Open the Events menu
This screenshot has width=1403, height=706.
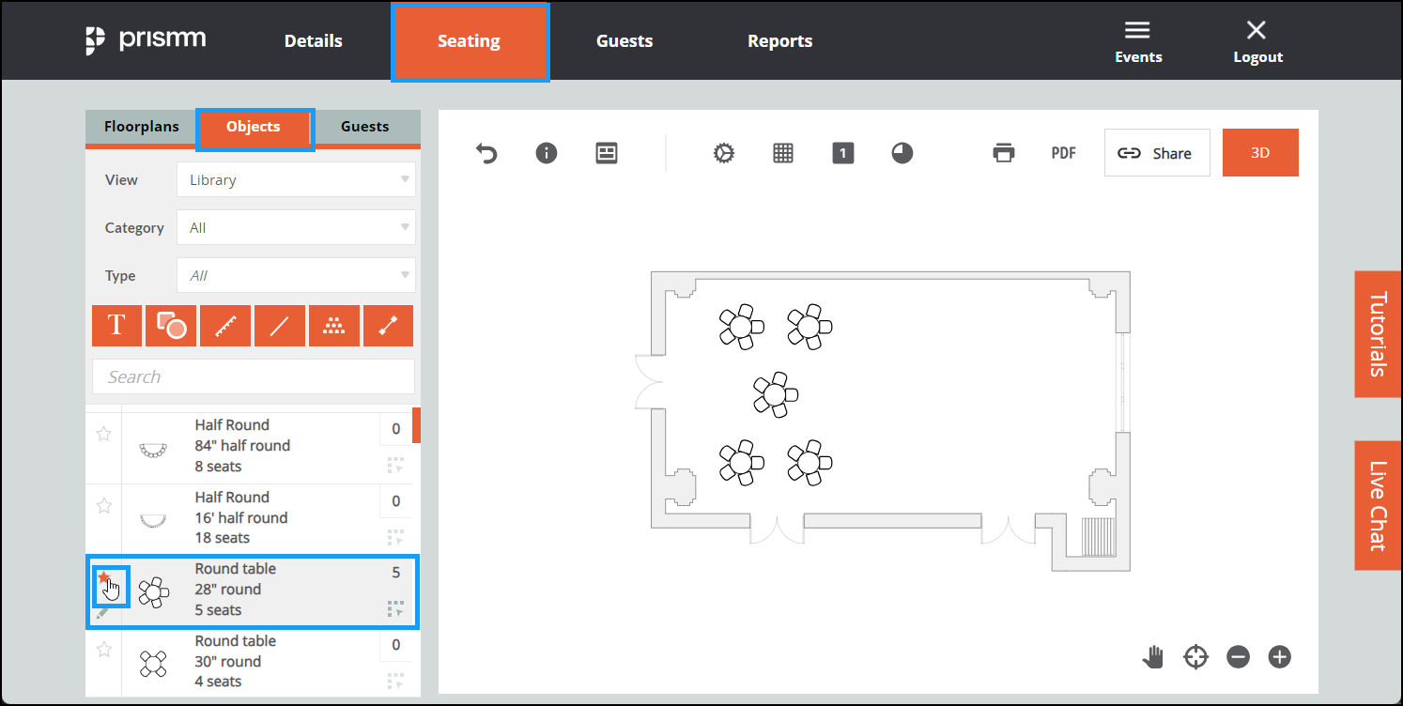click(x=1138, y=42)
